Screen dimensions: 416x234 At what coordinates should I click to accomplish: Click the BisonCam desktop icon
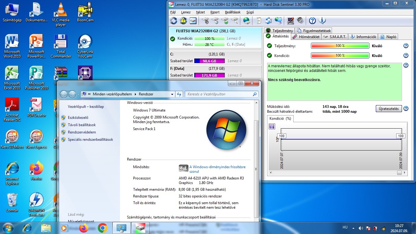(x=85, y=12)
